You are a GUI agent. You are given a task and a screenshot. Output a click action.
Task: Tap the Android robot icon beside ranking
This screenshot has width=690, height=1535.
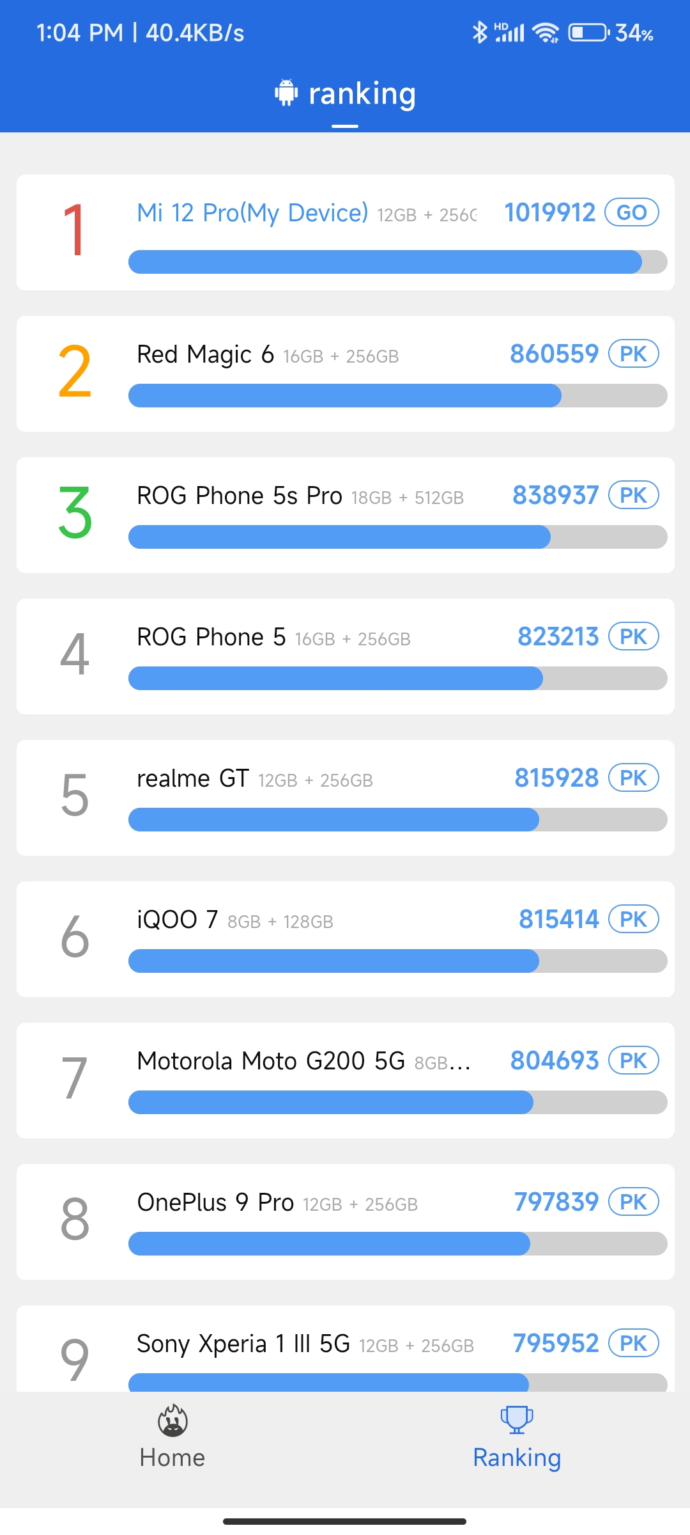pyautogui.click(x=286, y=93)
